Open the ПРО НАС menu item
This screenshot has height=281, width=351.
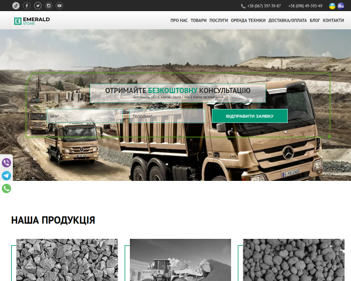pyautogui.click(x=179, y=20)
